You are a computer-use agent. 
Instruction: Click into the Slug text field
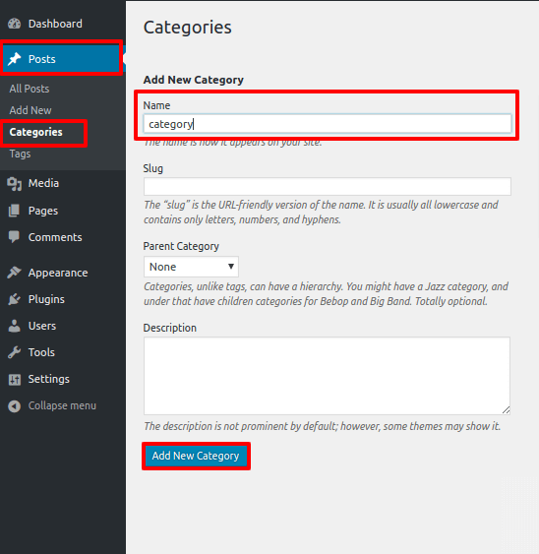[328, 187]
